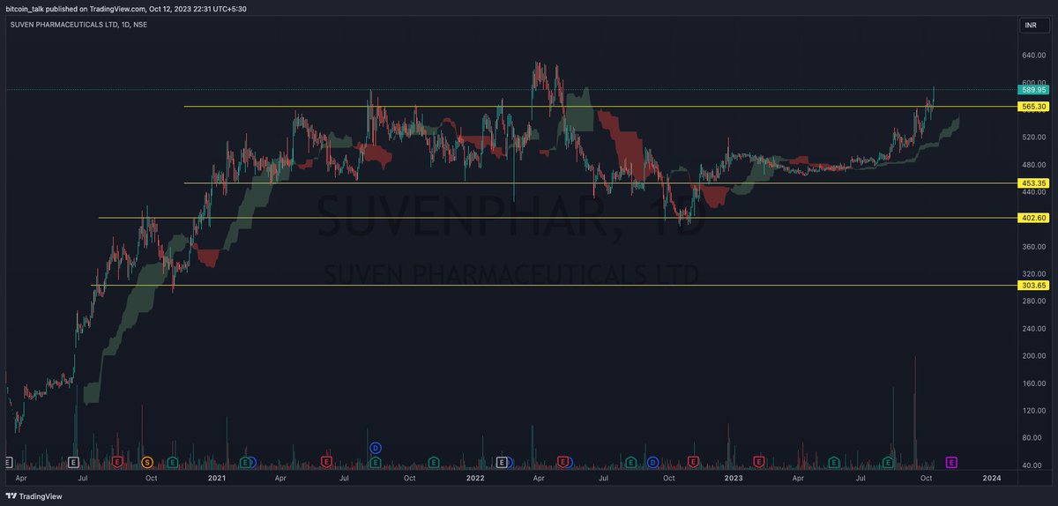Click the yellow 402.60 price level label
This screenshot has width=1058, height=506.
(x=1033, y=218)
